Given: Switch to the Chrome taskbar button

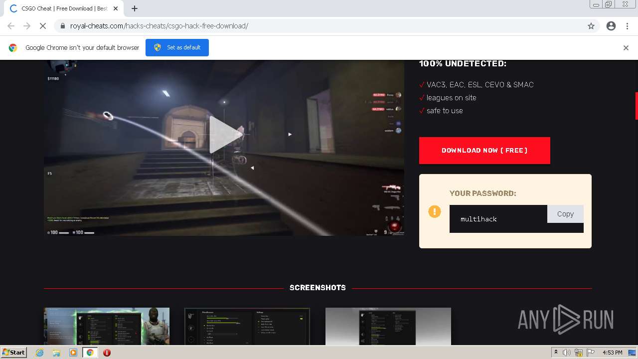Looking at the screenshot, I should 90,353.
